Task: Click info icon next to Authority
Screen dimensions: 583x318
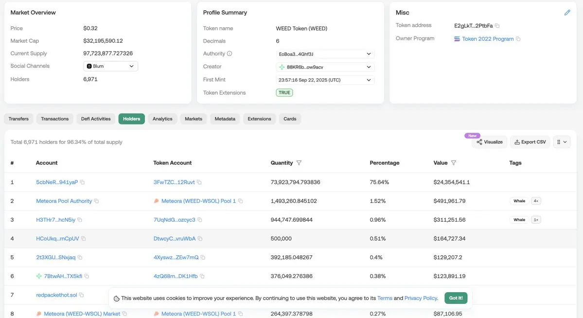Action: pyautogui.click(x=230, y=54)
